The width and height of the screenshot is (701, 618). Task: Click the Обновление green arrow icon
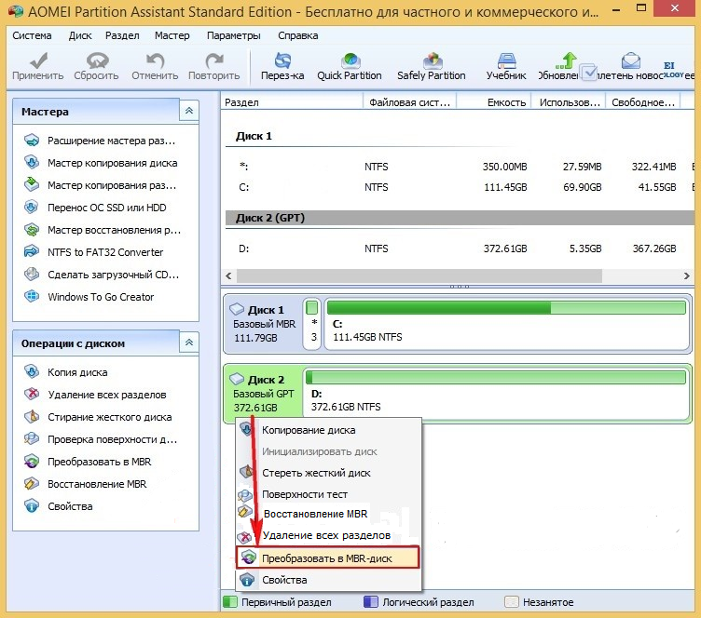point(567,60)
